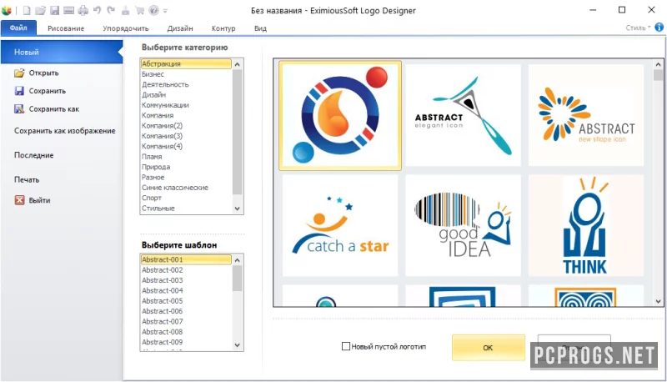Pick the catch a star logo thumbnail
The image size is (667, 382).
click(340, 225)
